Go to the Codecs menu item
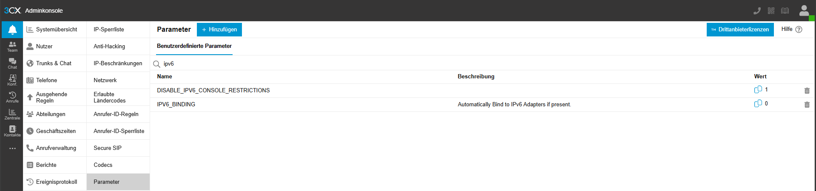Screen dimensions: 816x191 click(x=103, y=165)
